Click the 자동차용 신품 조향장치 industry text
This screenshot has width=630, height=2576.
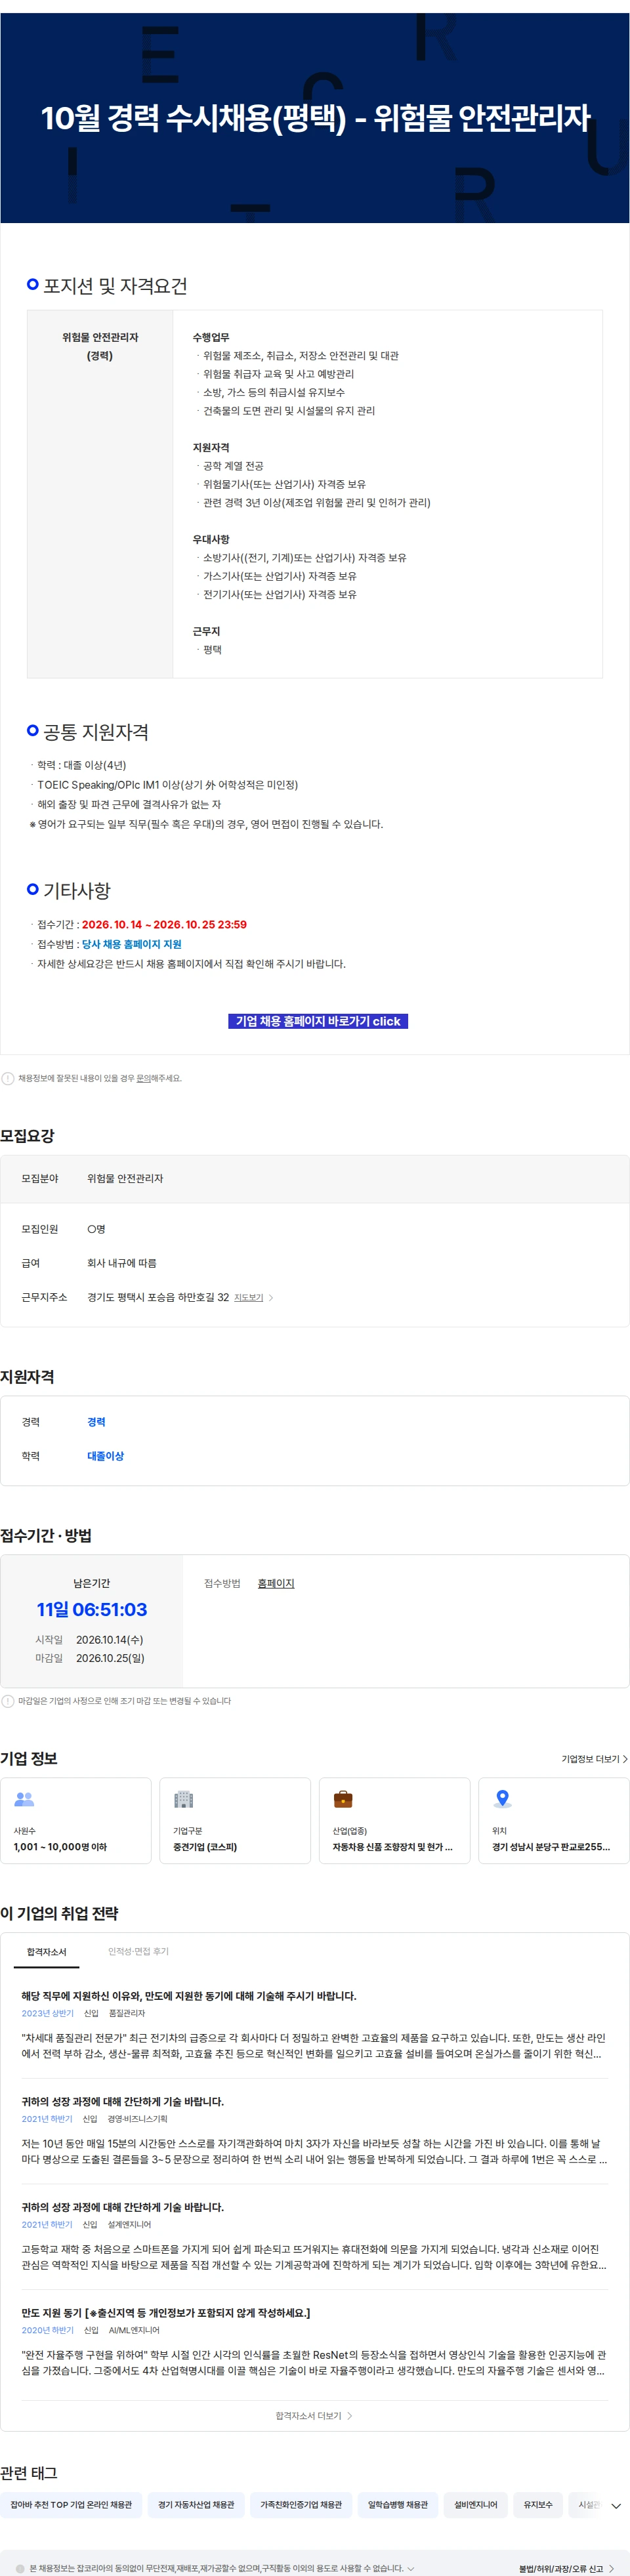[392, 1847]
